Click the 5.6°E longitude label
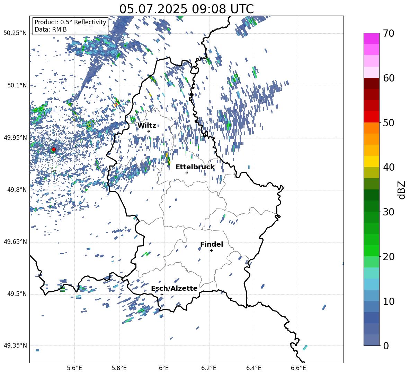410x375 pixels. [74, 368]
